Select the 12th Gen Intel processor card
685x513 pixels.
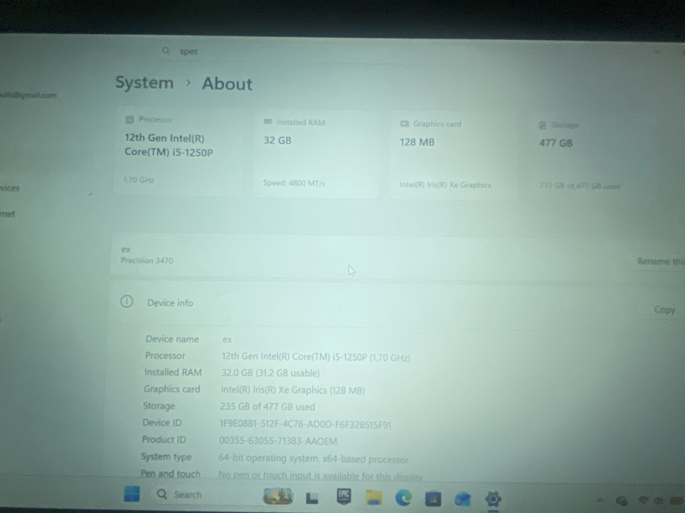(x=178, y=150)
